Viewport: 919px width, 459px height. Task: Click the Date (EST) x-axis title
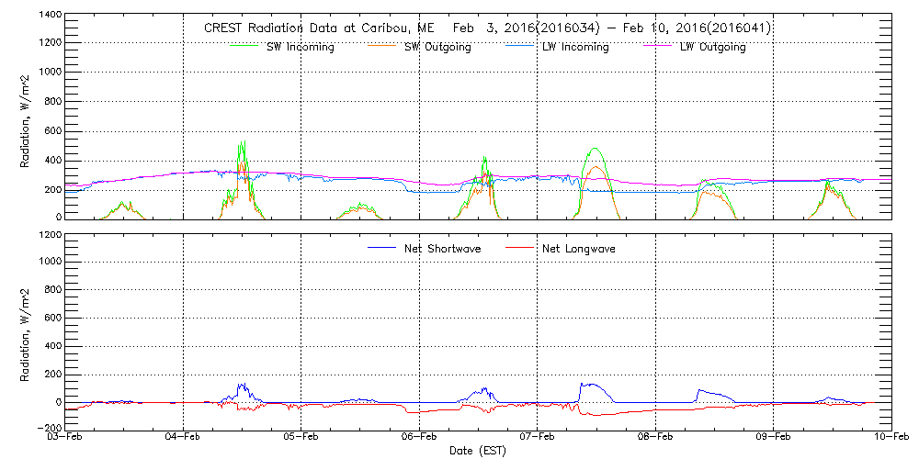[478, 451]
